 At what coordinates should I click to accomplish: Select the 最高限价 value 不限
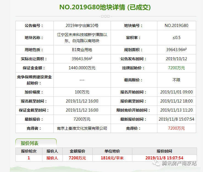[x=177, y=80]
